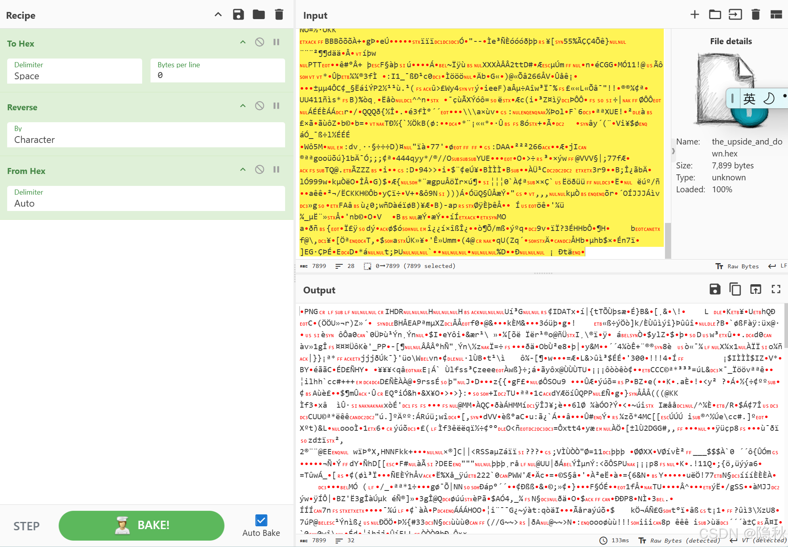Screen dimensions: 788x547
Task: Collapse the From Hex operation
Action: coord(242,169)
